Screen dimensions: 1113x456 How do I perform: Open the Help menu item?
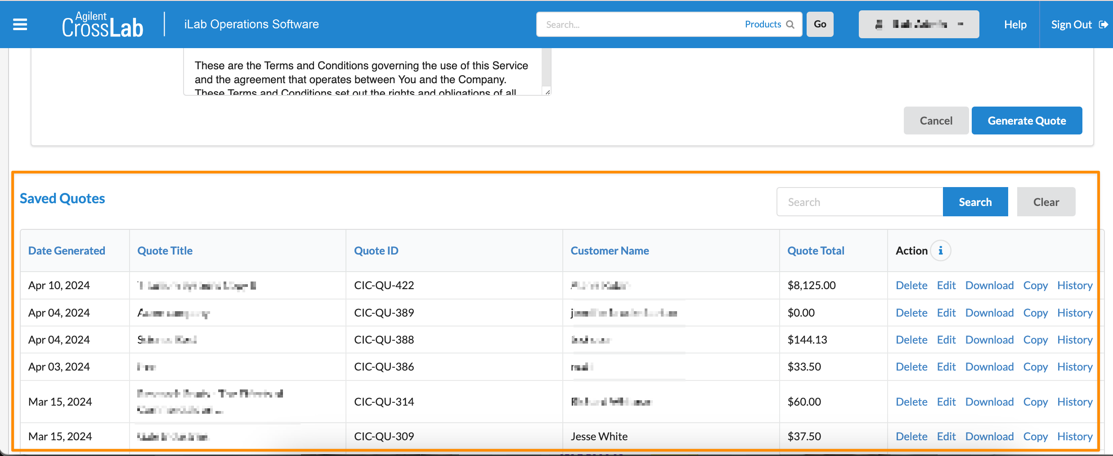1015,24
